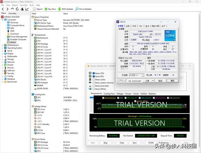Open the graph chart toolbar icon
Viewport: 201px width, 153px height.
click(x=27, y=9)
